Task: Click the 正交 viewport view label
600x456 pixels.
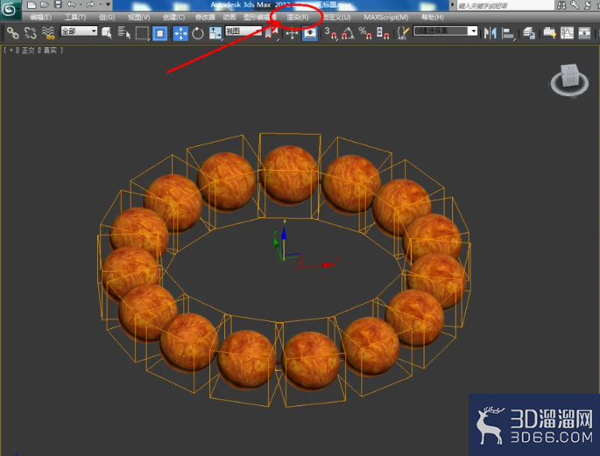Action: click(27, 50)
